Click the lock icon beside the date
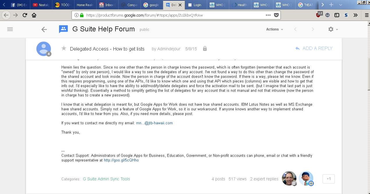 click(x=205, y=48)
